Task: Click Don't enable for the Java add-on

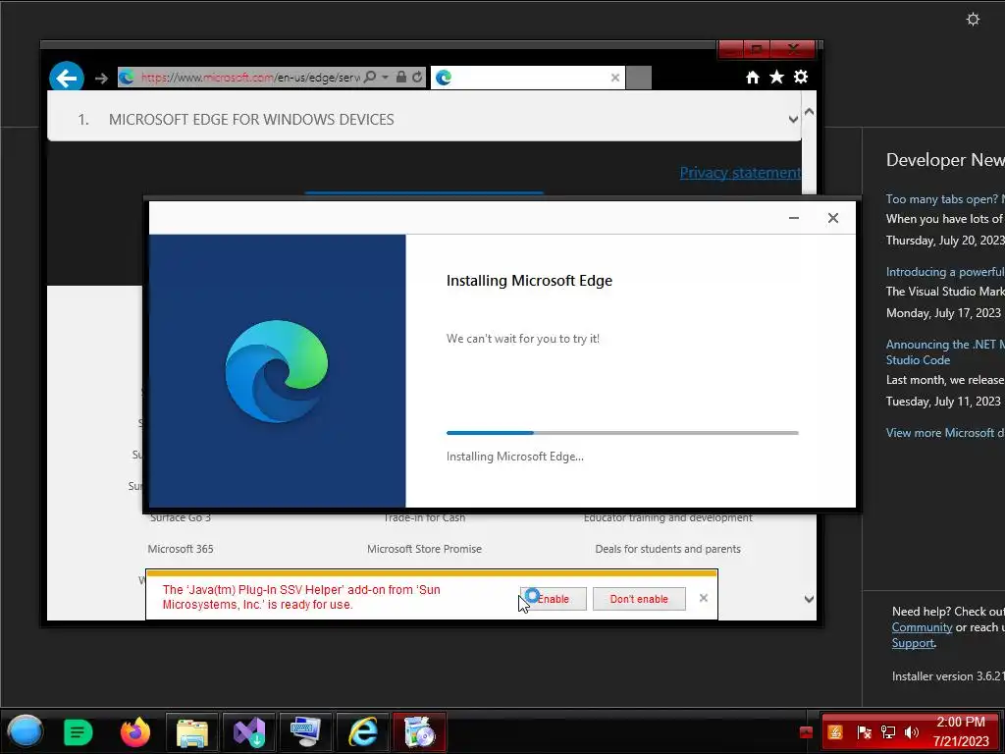Action: [639, 599]
